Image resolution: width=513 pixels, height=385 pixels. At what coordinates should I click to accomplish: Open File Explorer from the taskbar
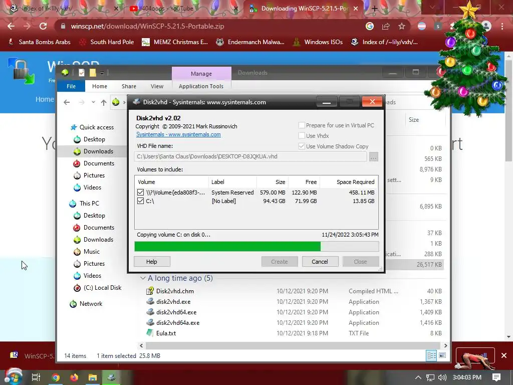pyautogui.click(x=93, y=377)
